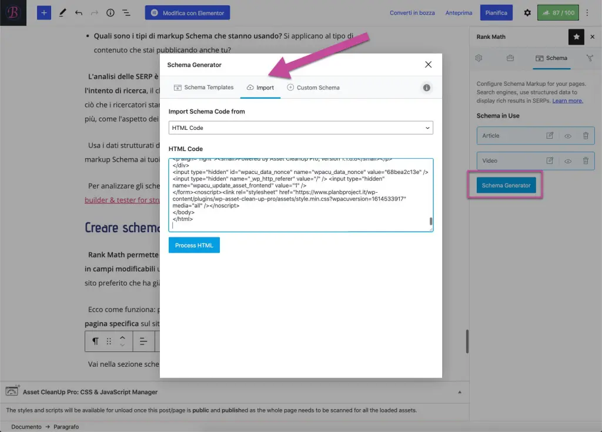
Task: Redo with the right arrow icon
Action: [95, 13]
